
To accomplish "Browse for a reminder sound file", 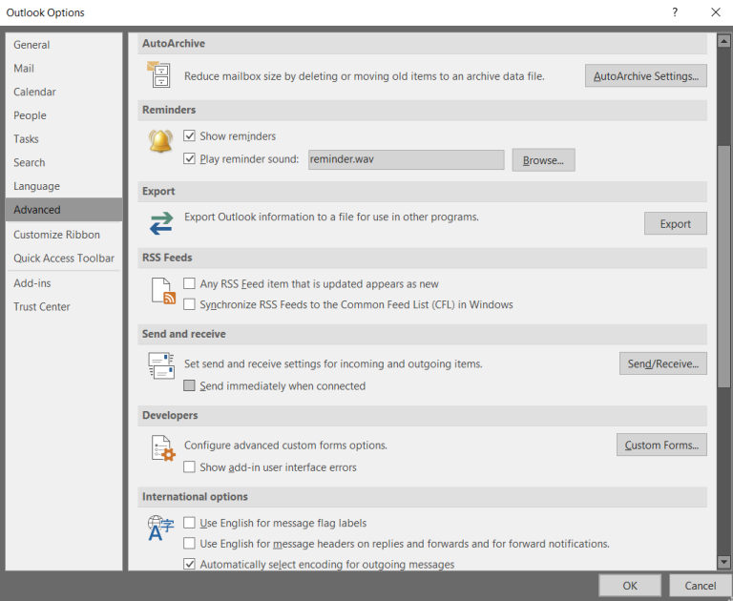I will coord(543,160).
